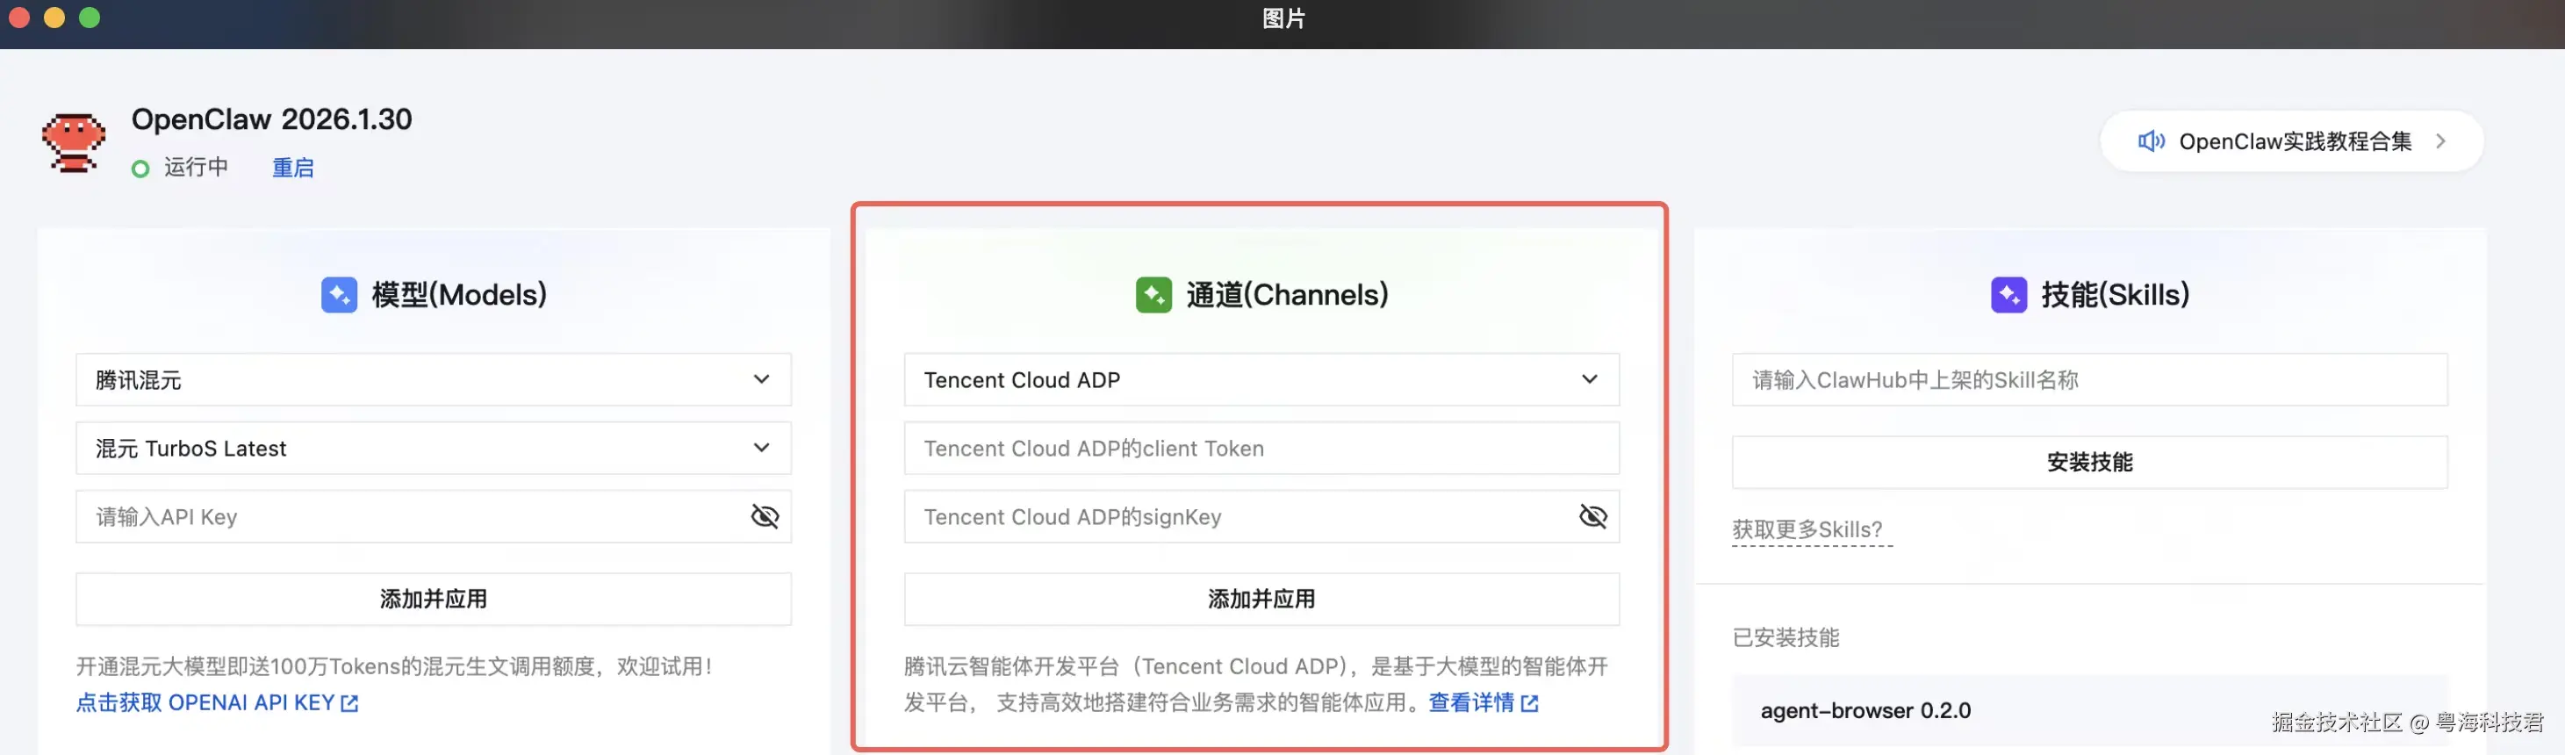2565x755 pixels.
Task: Click the 模型(Models) heading
Action: click(x=459, y=295)
